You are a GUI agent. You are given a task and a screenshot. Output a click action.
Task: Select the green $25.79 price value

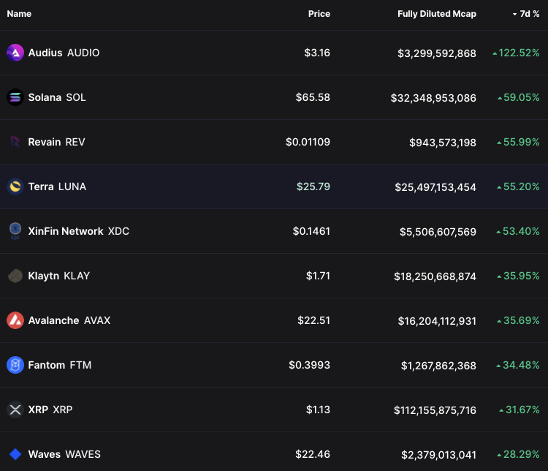pyautogui.click(x=313, y=186)
